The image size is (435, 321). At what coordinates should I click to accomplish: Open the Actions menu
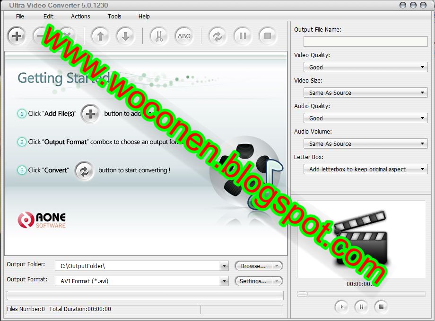point(80,17)
